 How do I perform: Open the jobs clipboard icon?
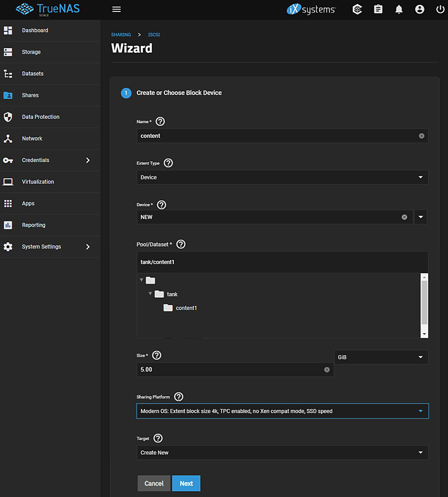(x=378, y=9)
